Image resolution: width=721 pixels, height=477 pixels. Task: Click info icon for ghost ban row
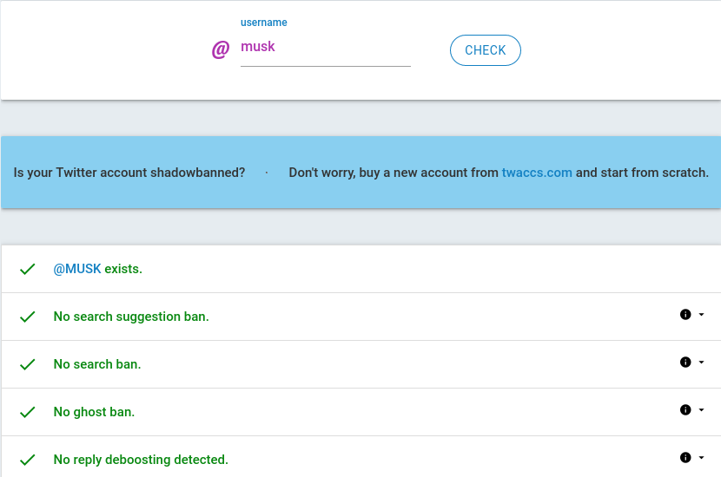click(685, 410)
